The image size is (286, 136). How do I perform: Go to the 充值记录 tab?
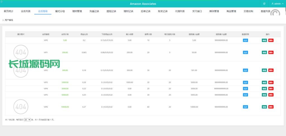(94, 11)
